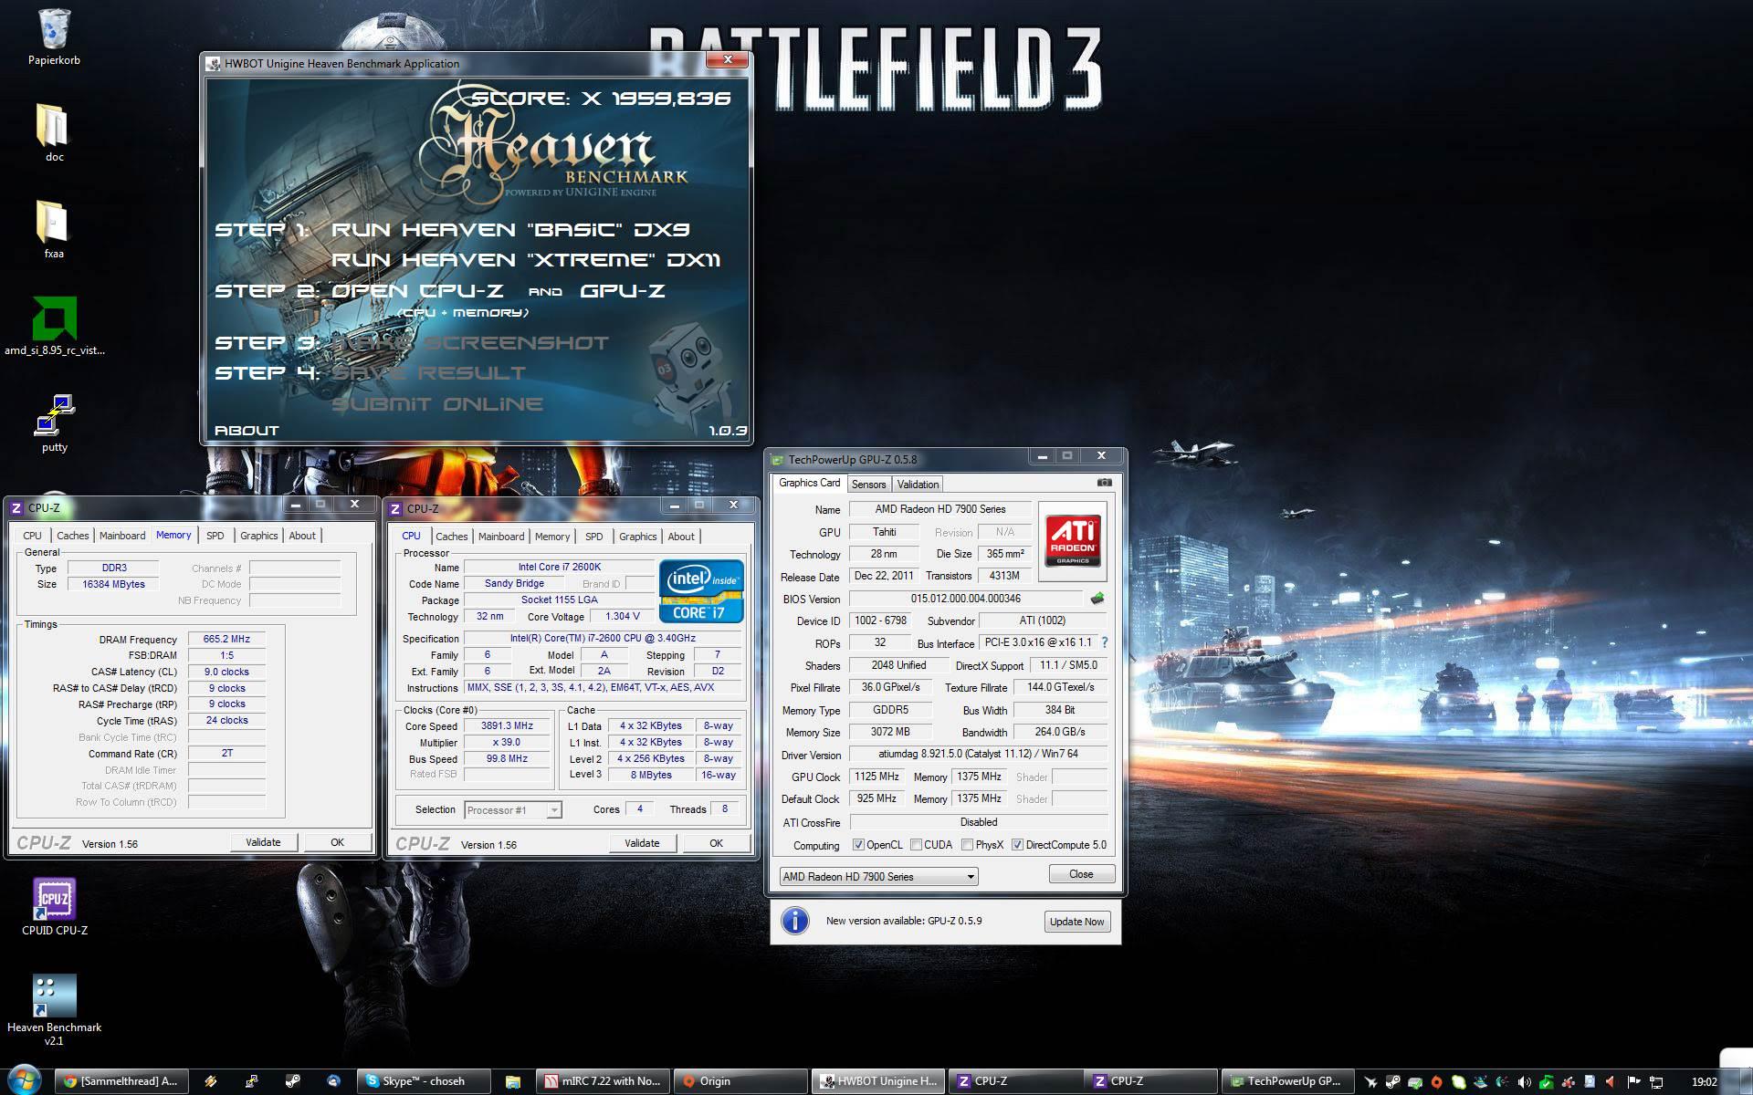This screenshot has width=1753, height=1095.
Task: Click Open CPU-Z in HWBOT Heaven
Action: [x=417, y=291]
